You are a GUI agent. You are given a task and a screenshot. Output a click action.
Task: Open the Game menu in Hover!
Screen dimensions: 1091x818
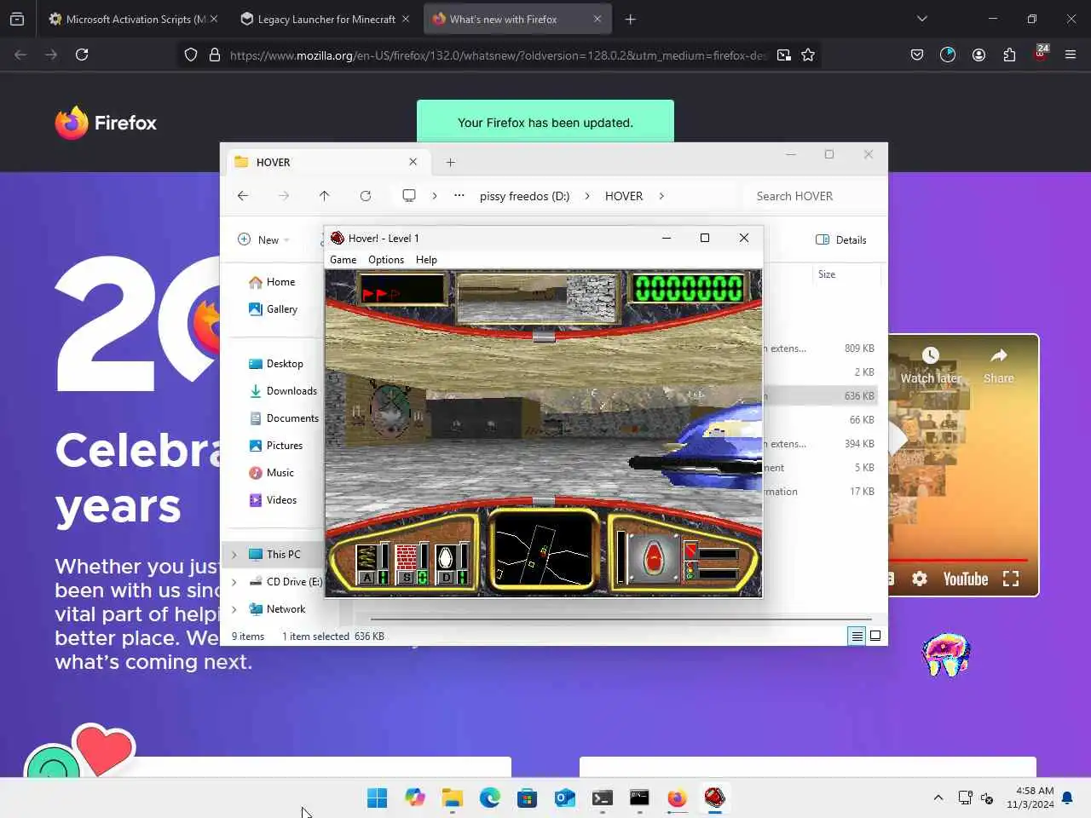point(343,260)
